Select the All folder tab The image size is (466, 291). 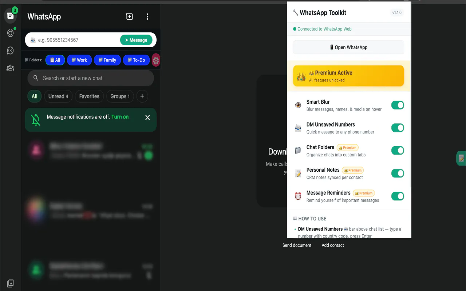pyautogui.click(x=55, y=60)
